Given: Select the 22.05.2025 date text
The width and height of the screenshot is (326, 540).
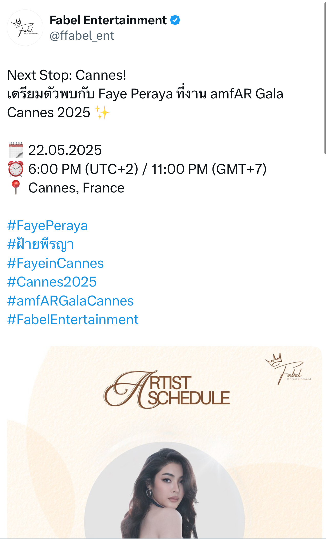Looking at the screenshot, I should (65, 150).
